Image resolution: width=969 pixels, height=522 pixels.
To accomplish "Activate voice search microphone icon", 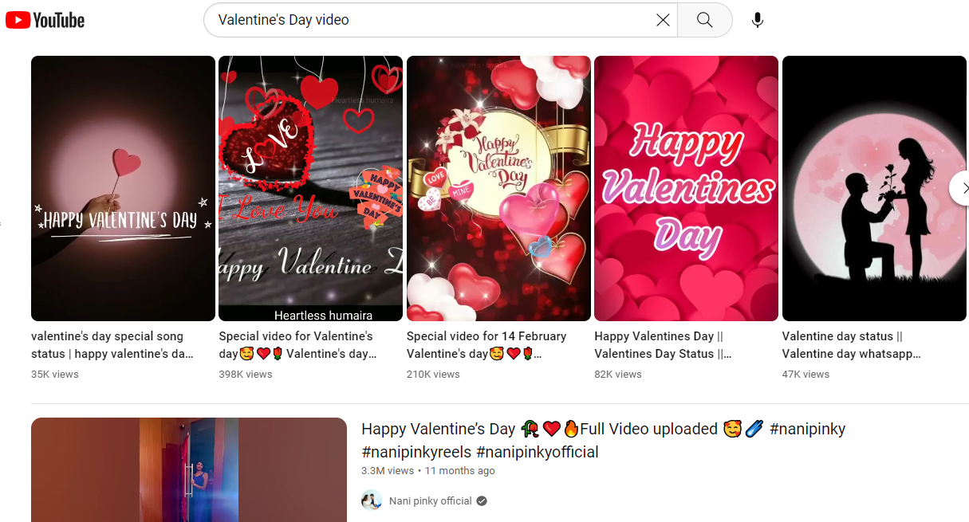I will click(x=757, y=20).
